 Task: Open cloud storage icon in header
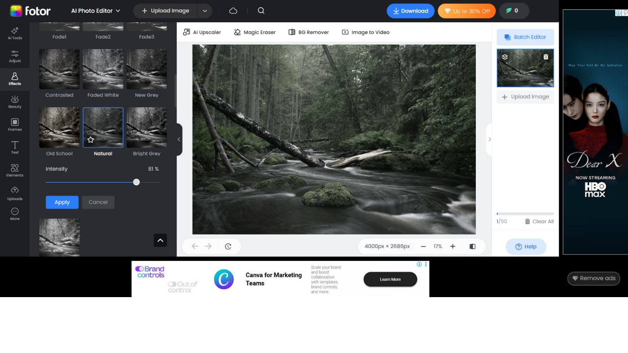coord(234,11)
